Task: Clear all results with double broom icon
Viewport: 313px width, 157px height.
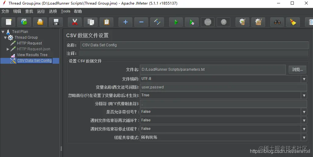Action: pyautogui.click(x=258, y=22)
